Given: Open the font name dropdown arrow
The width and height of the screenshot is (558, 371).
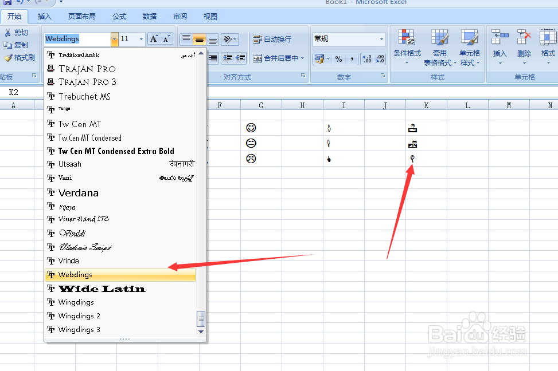Looking at the screenshot, I should tap(114, 39).
